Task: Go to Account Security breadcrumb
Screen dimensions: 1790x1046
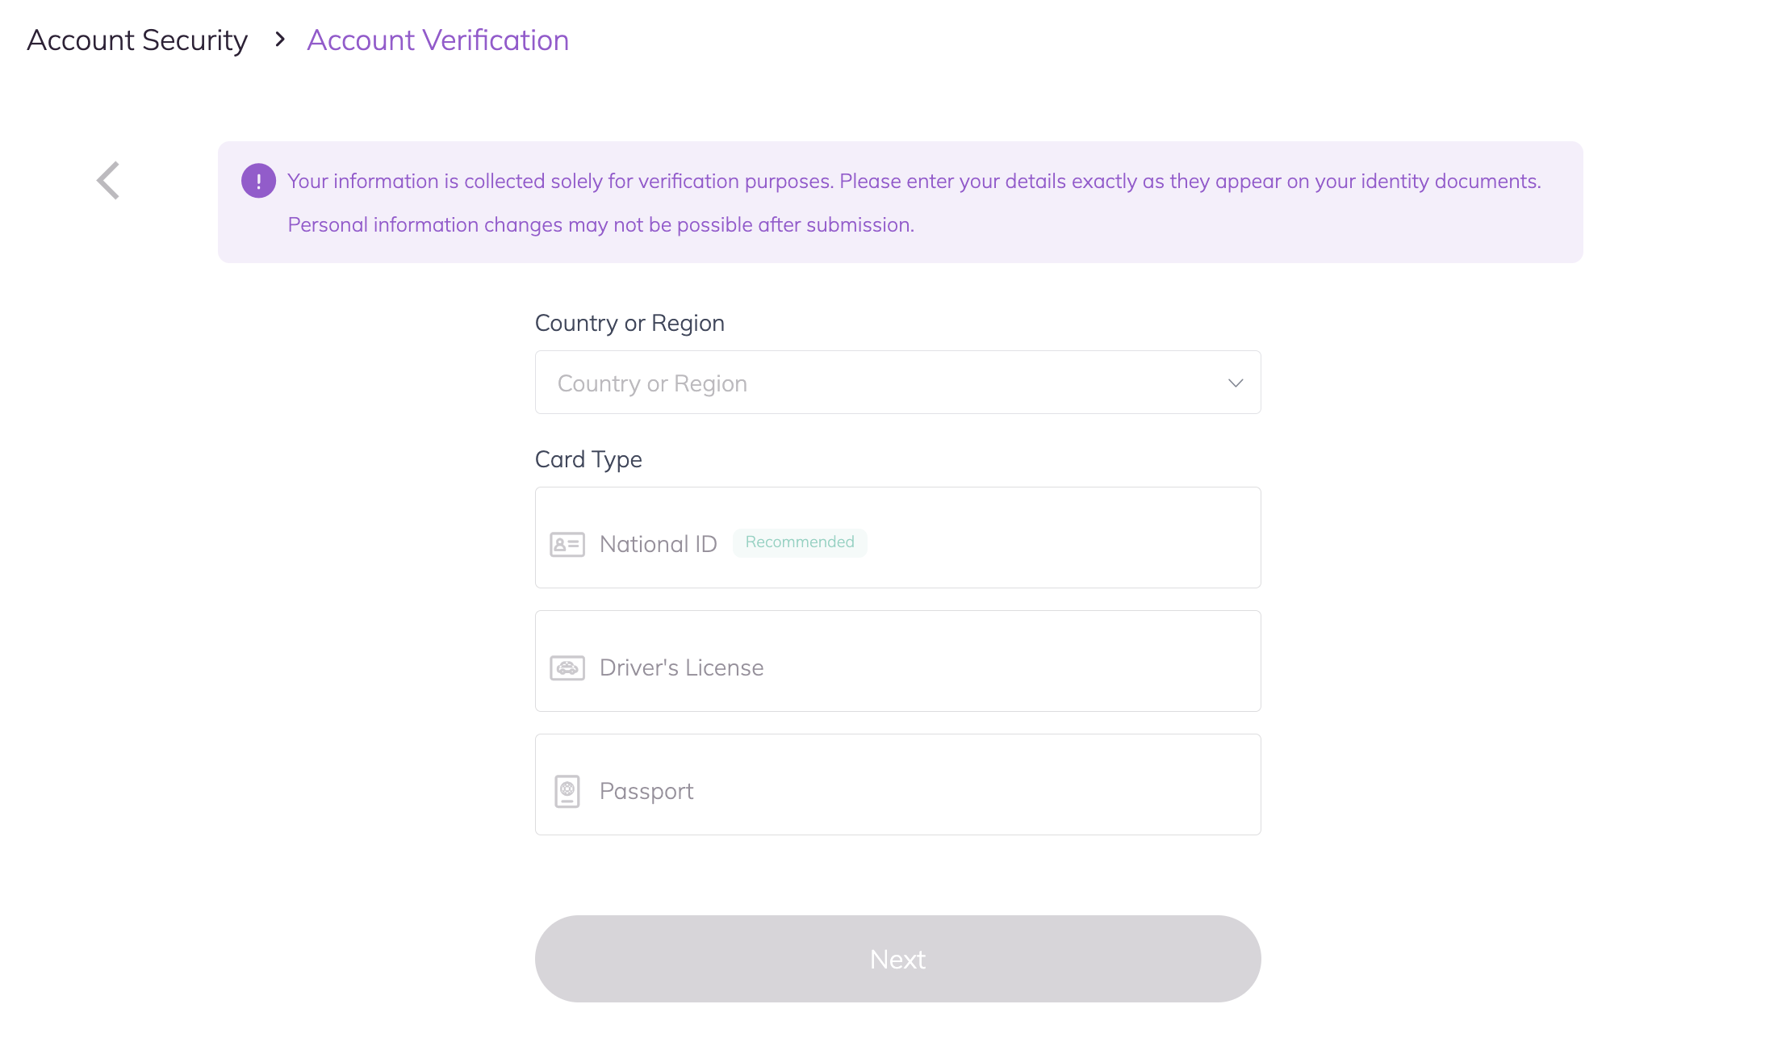Action: pyautogui.click(x=137, y=40)
